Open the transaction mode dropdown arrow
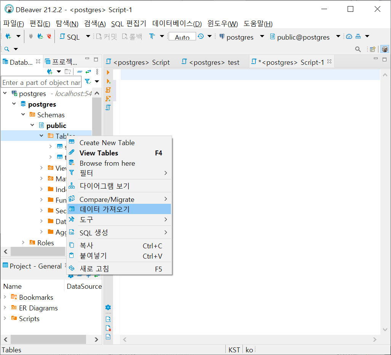The width and height of the screenshot is (391, 355). click(x=162, y=37)
